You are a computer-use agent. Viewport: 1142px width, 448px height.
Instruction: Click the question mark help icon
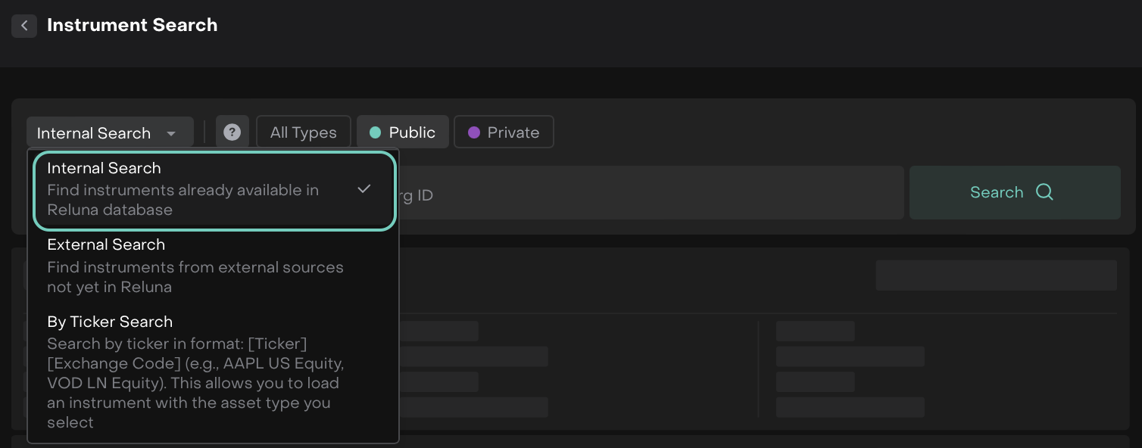pos(232,132)
